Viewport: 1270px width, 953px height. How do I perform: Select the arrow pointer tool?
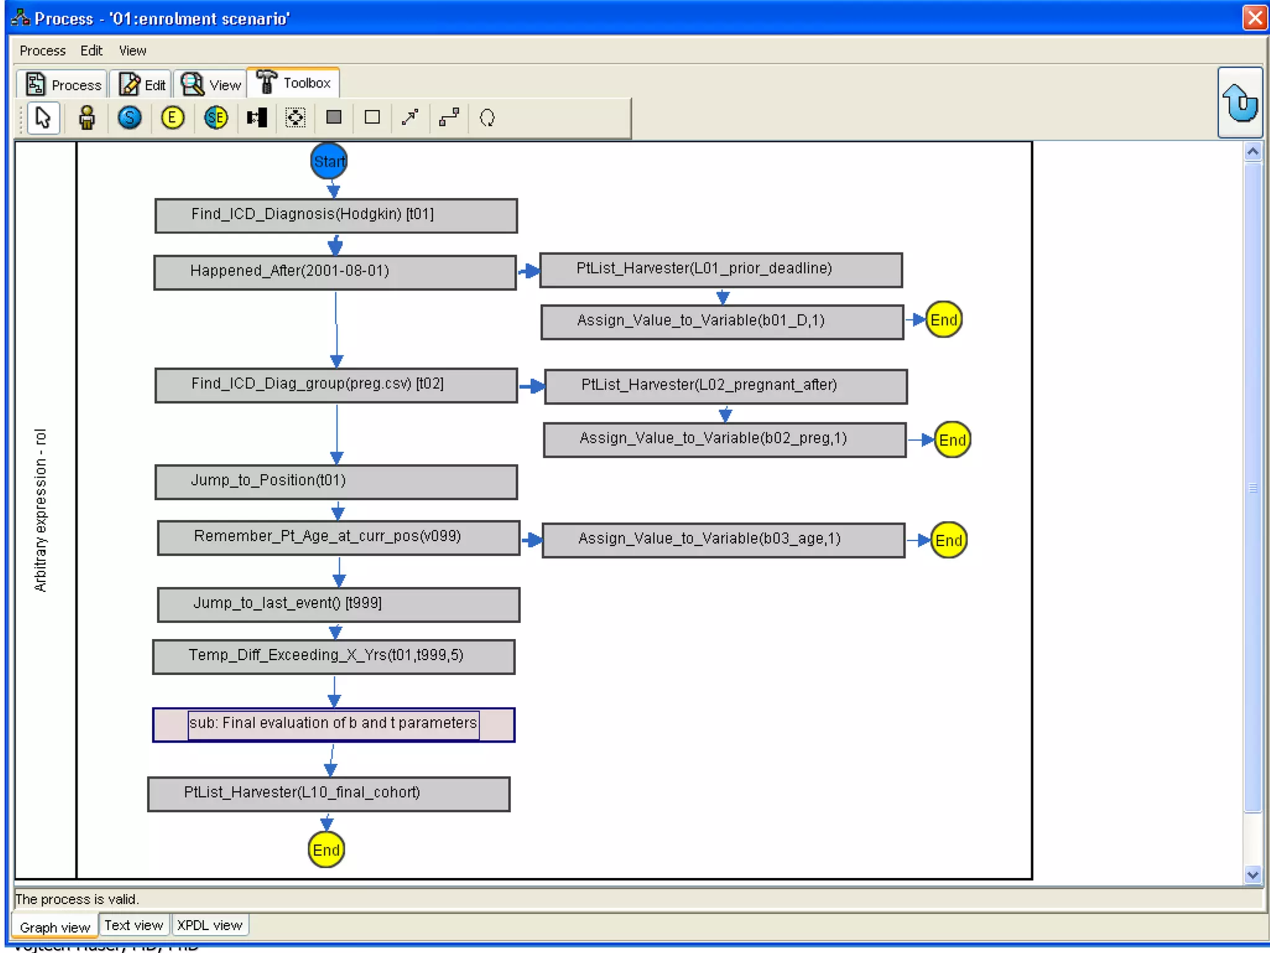click(43, 118)
